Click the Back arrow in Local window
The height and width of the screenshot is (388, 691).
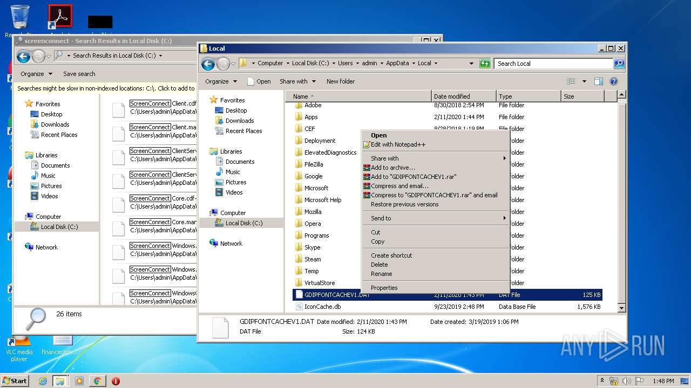208,64
